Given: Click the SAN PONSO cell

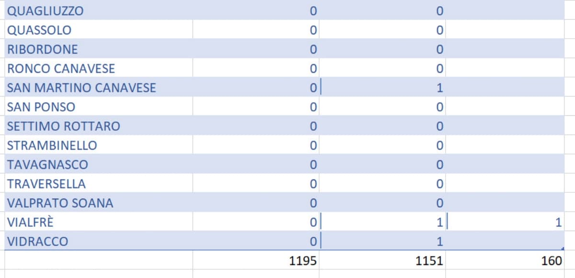Looking at the screenshot, I should click(x=98, y=107).
